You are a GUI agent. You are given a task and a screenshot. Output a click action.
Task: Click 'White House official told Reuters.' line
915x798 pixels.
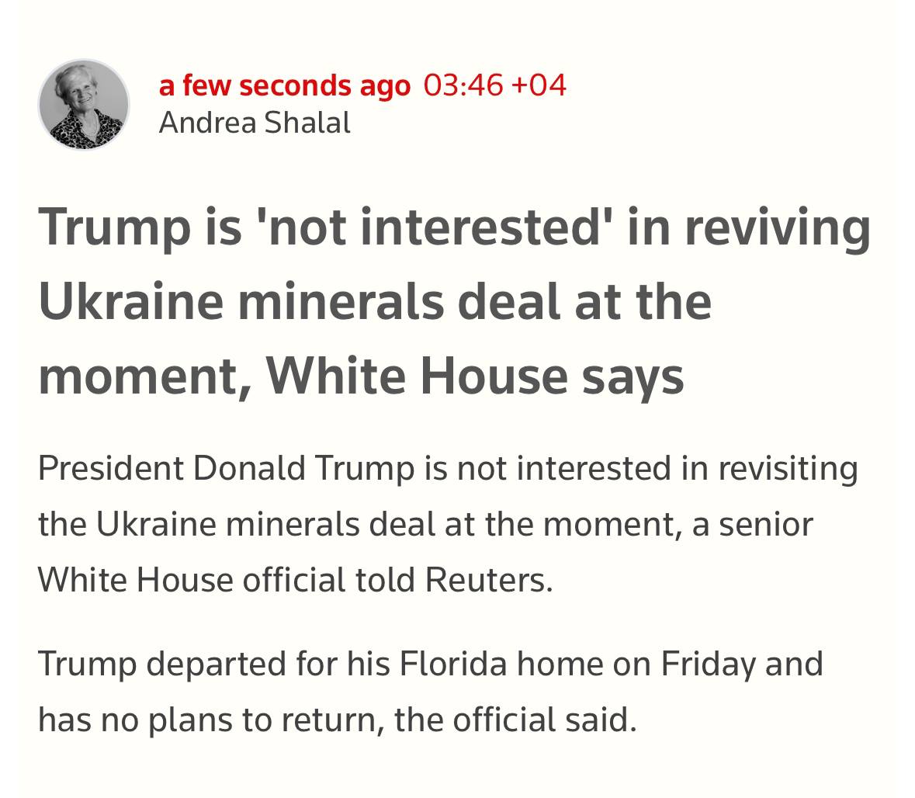click(x=295, y=580)
